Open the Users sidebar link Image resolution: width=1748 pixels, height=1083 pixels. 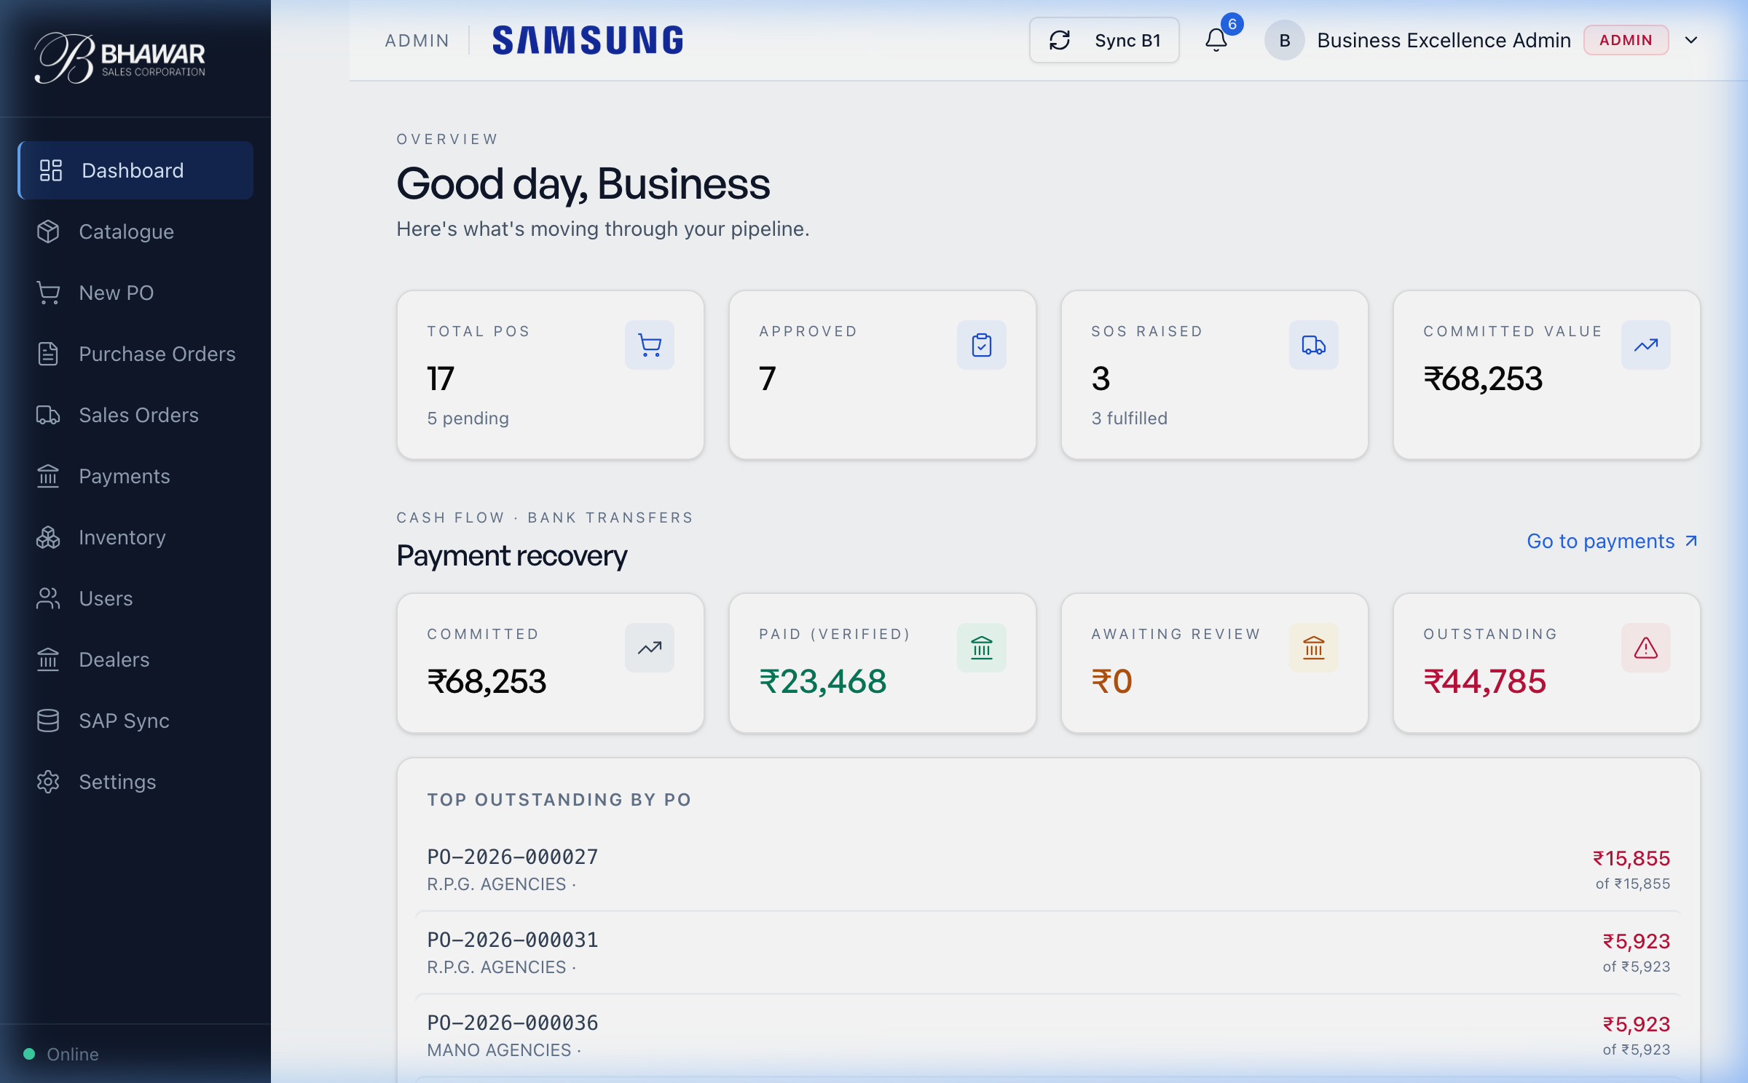[135, 598]
